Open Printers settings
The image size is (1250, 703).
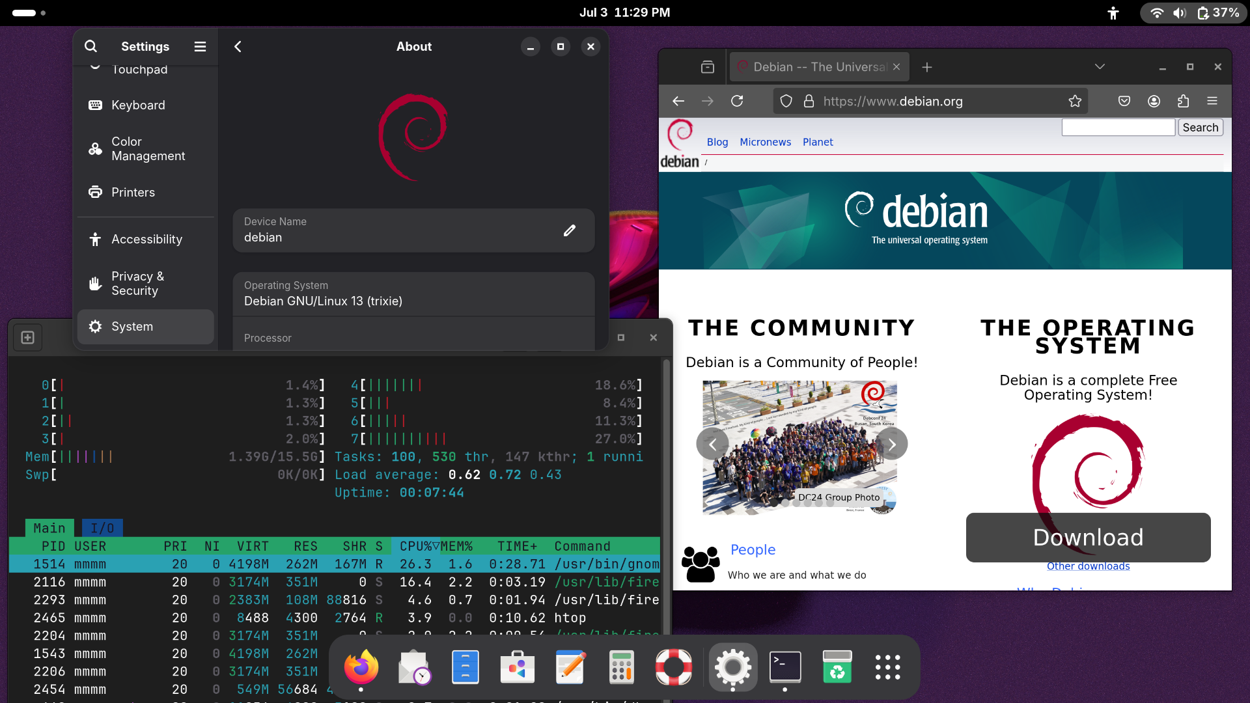[146, 192]
